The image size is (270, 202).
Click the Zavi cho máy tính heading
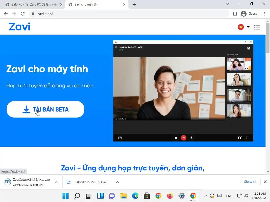(47, 69)
